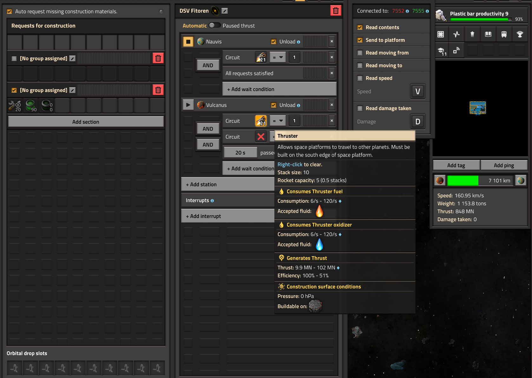This screenshot has width=532, height=378.
Task: Select the V signal button for Speed
Action: (x=418, y=91)
